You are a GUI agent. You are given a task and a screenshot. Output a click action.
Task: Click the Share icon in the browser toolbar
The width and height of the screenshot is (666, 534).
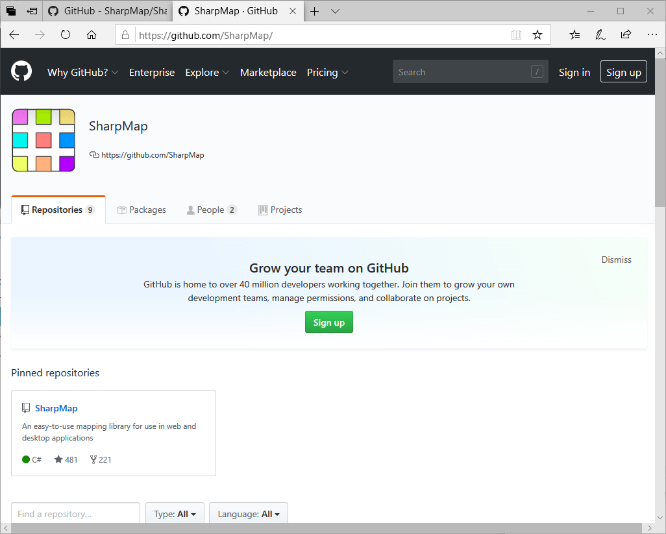pyautogui.click(x=626, y=35)
